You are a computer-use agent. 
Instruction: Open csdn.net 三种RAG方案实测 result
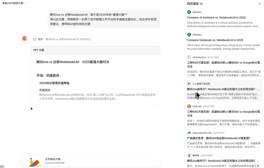[223, 114]
